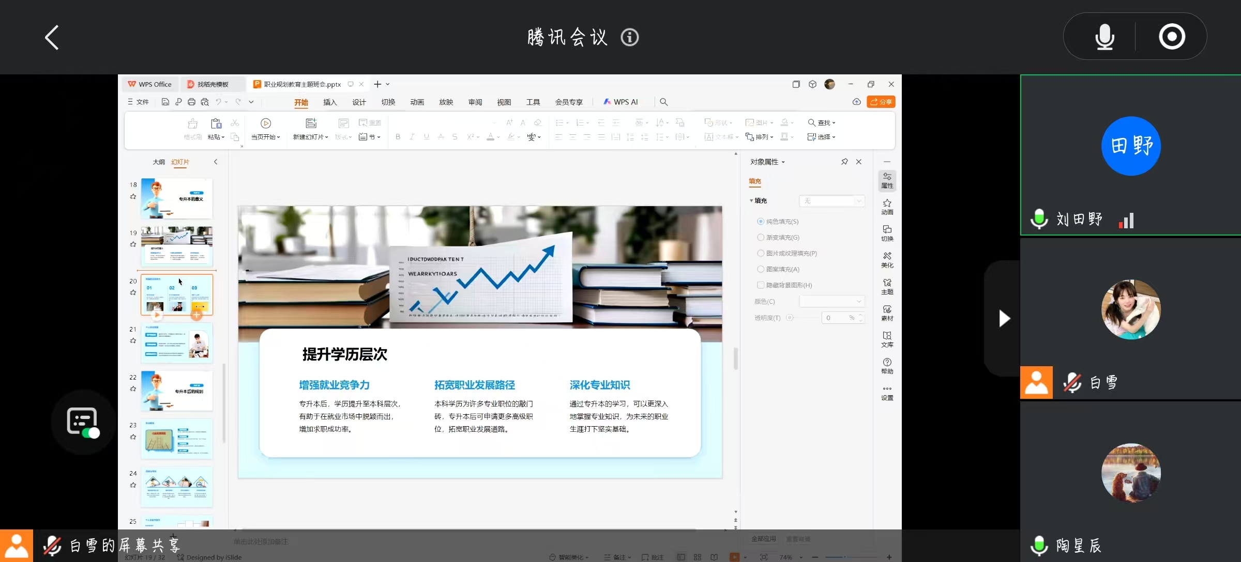Open the 审阅 ribbon tab
This screenshot has width=1241, height=562.
(x=475, y=102)
